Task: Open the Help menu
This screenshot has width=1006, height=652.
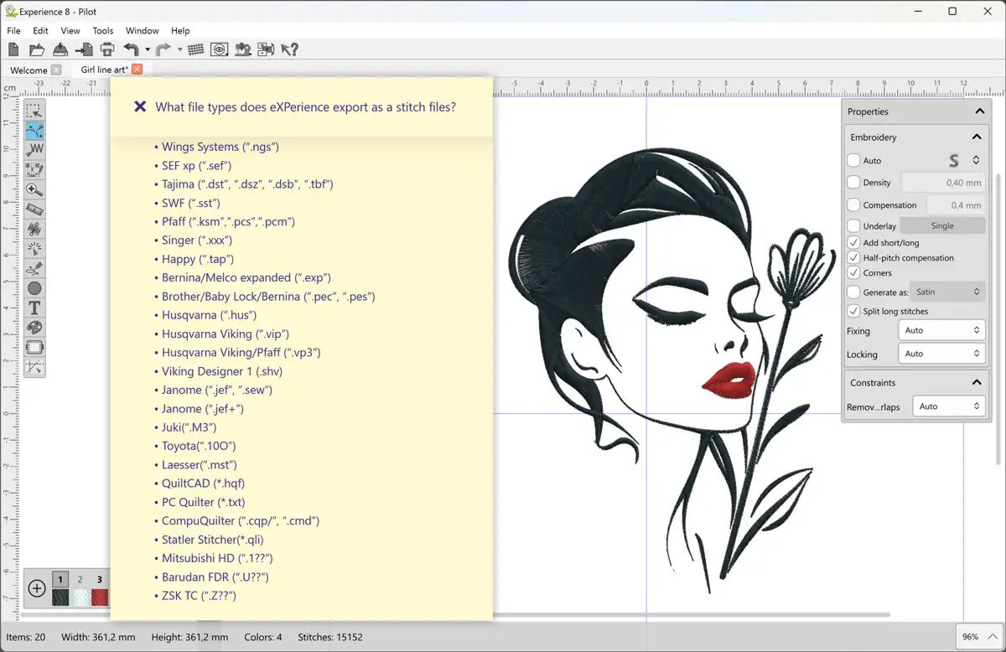Action: point(180,31)
